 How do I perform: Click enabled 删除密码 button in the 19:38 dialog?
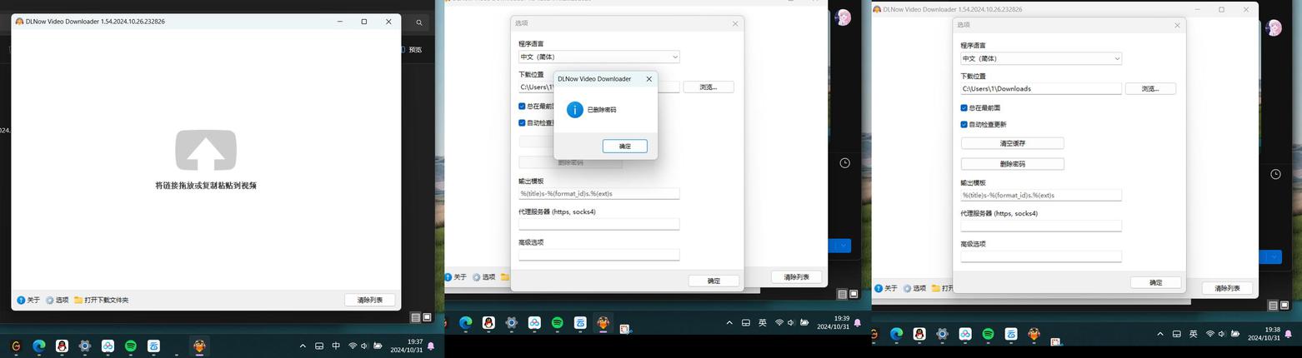pos(1012,164)
